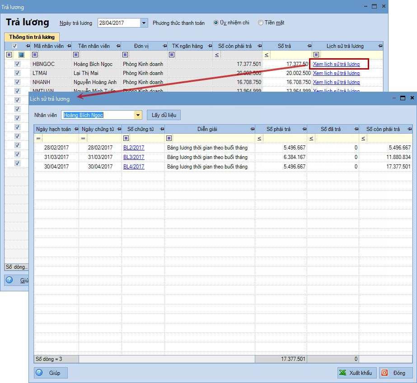This screenshot has height=383, width=417.
Task: Pin the Số trả column
Action: 309,46
